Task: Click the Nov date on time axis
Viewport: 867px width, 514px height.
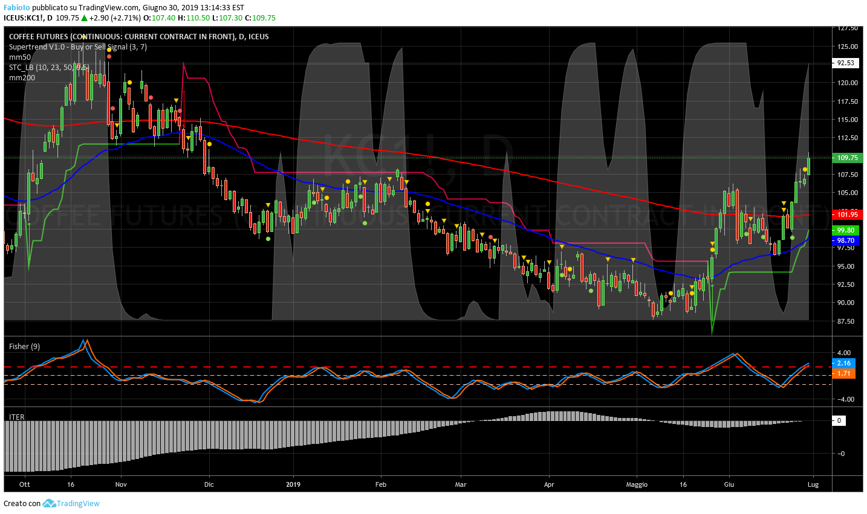Action: (121, 484)
